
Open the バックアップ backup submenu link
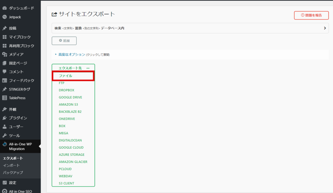(13, 173)
